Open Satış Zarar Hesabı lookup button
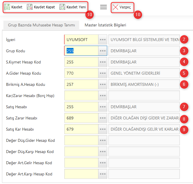This screenshot has width=193, height=184. pyautogui.click(x=103, y=118)
